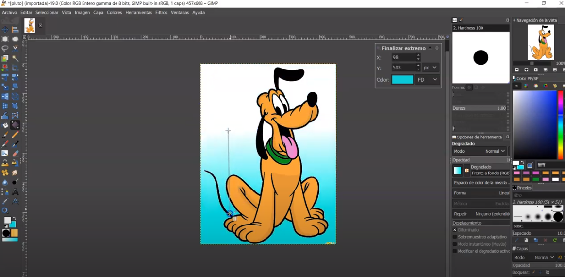Swap foreground and background colors in toolbox
The width and height of the screenshot is (565, 277).
pos(14,219)
